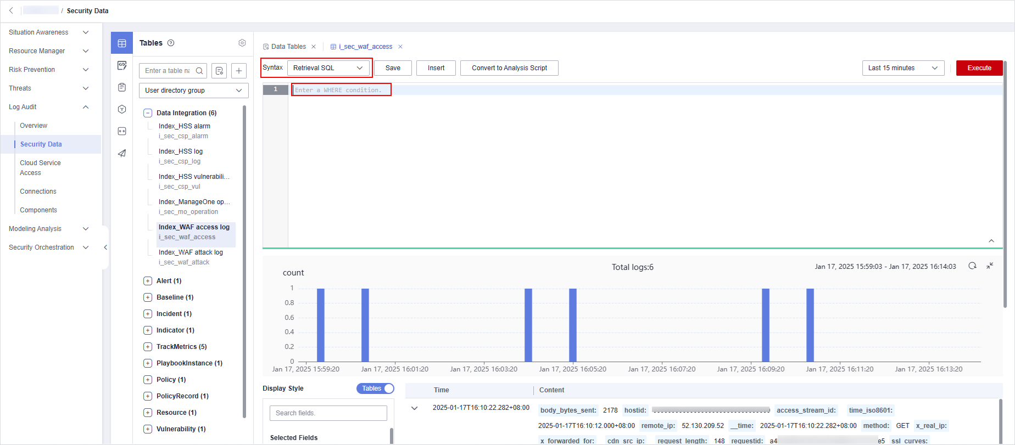This screenshot has width=1015, height=445.
Task: Click the plus button to add table
Action: pos(239,71)
